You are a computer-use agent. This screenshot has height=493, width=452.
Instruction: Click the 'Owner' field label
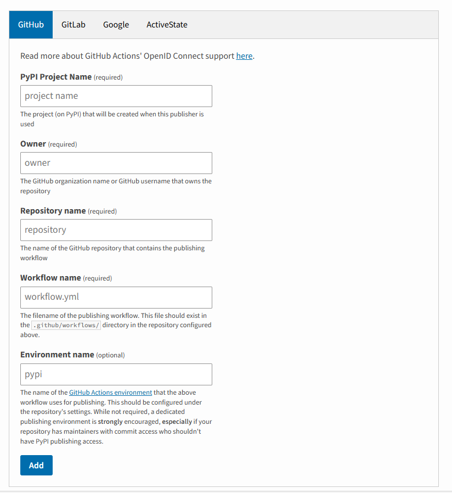(33, 144)
